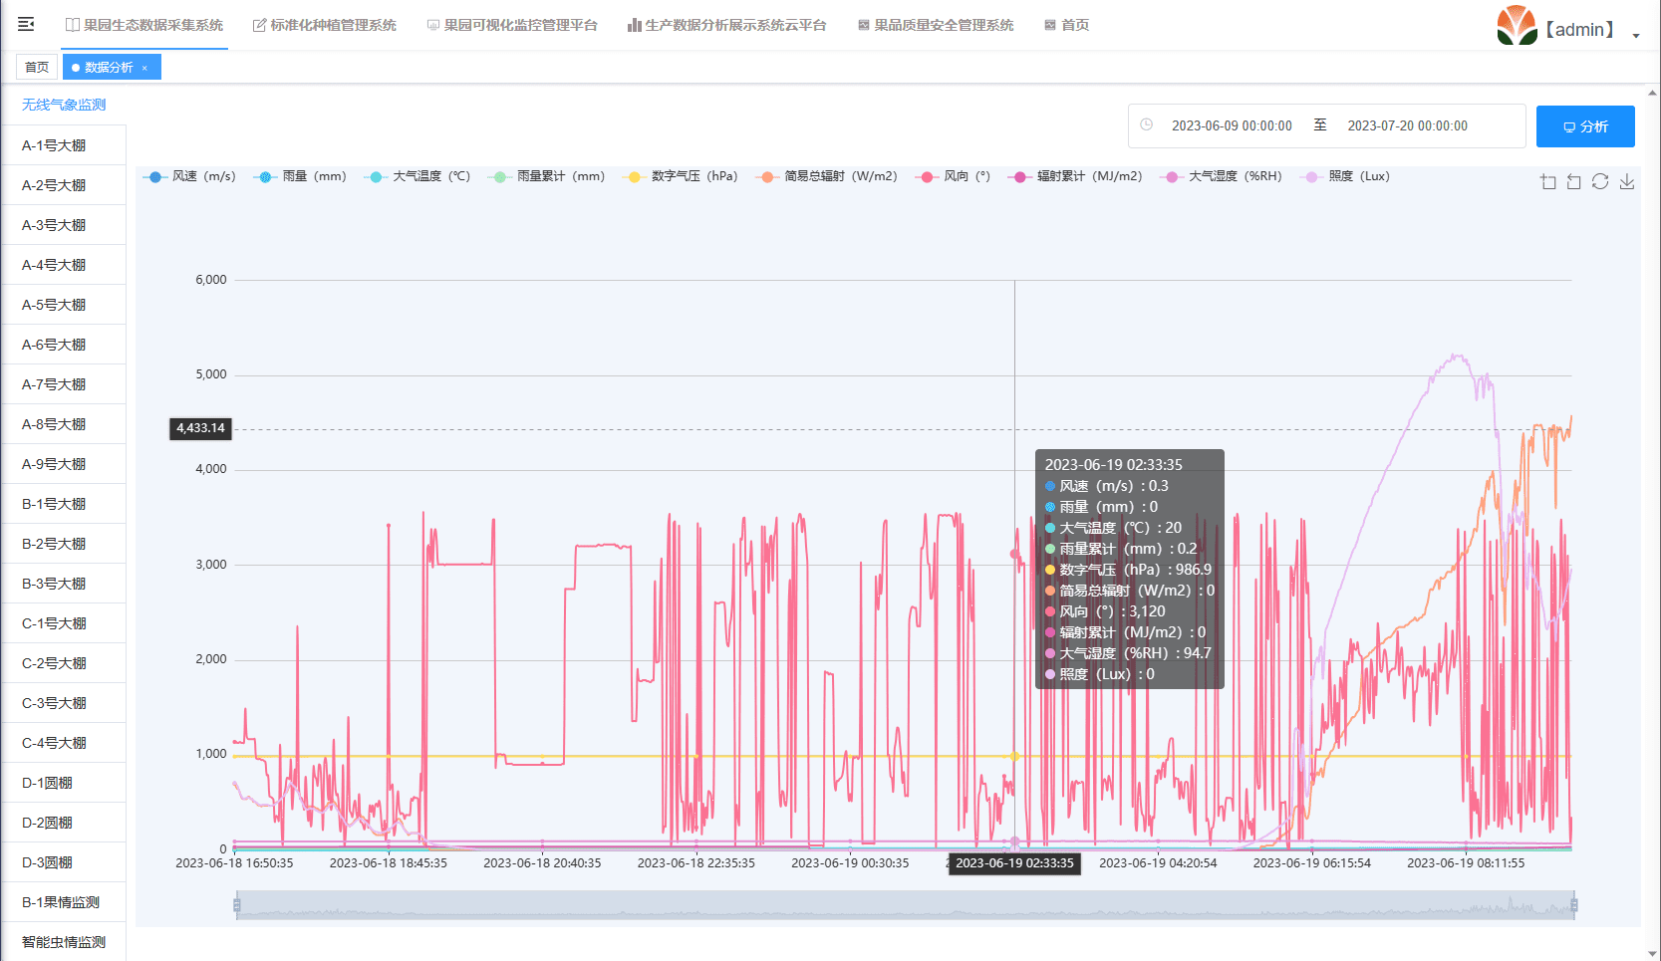Screen dimensions: 1661x961
Task: Toggle 简易总辐射 (W/m2) legend series
Action: pyautogui.click(x=827, y=176)
